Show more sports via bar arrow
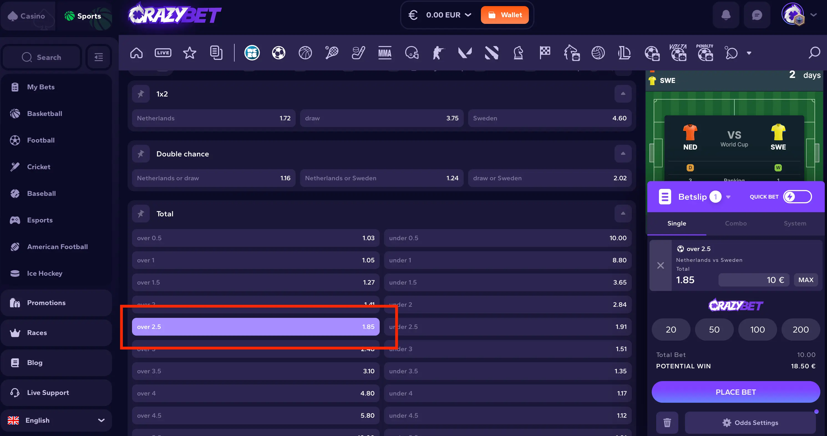Image resolution: width=827 pixels, height=436 pixels. tap(749, 53)
